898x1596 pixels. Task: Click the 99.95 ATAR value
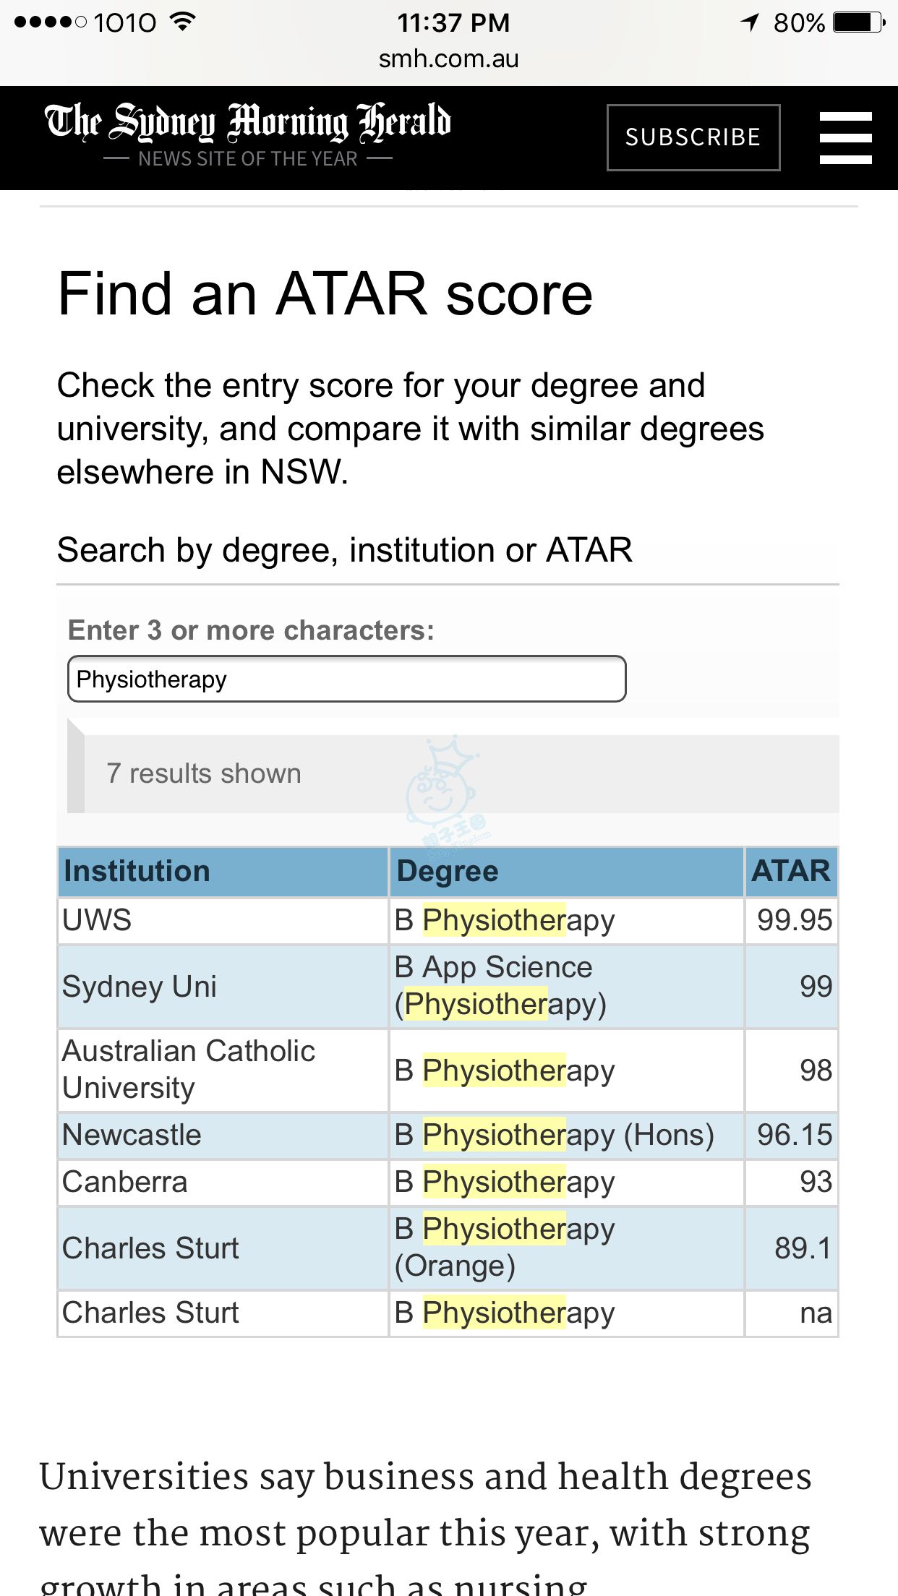click(x=794, y=920)
